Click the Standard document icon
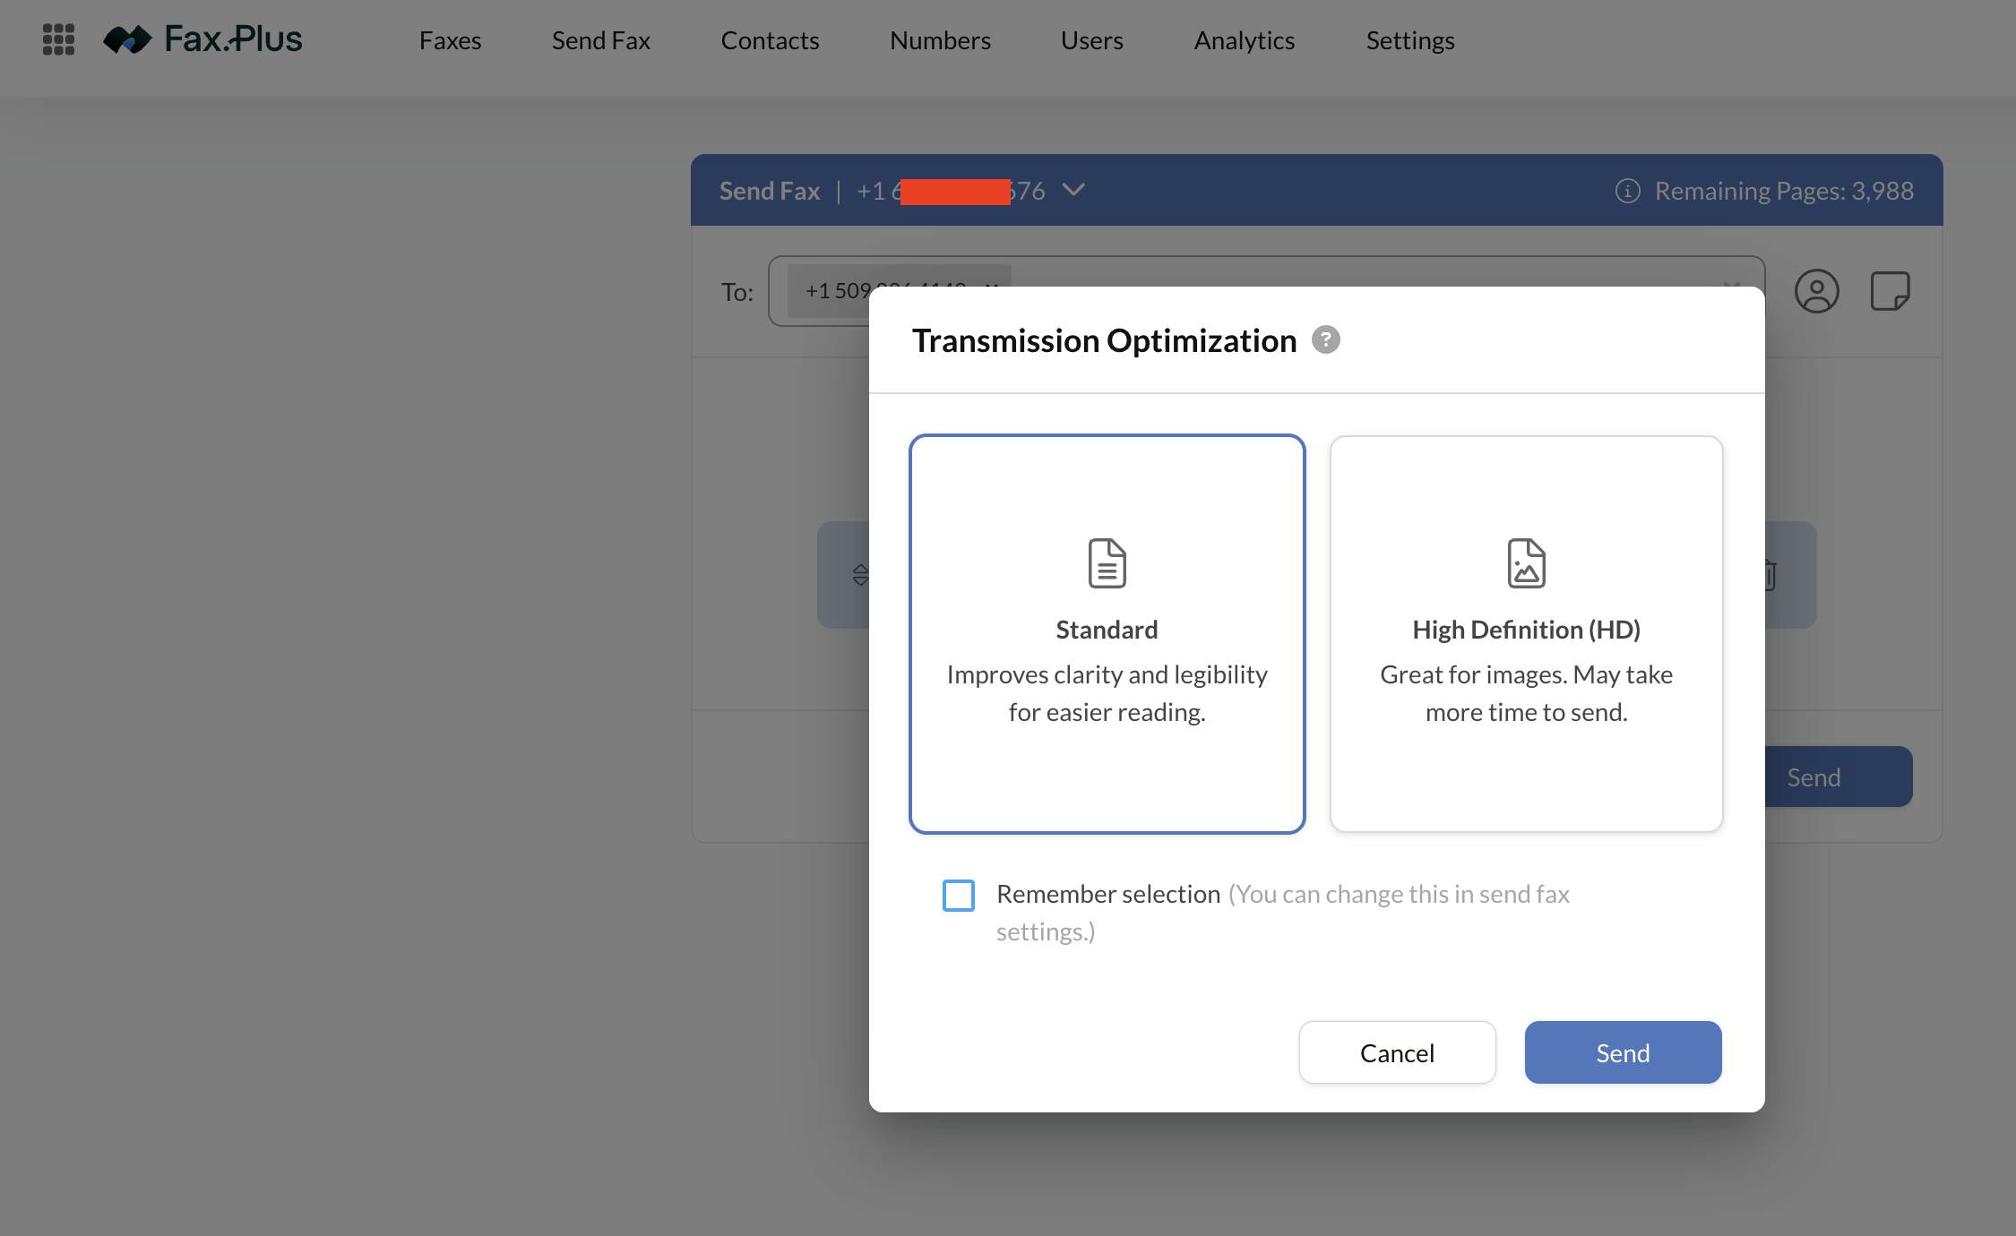The width and height of the screenshot is (2016, 1236). [1107, 563]
